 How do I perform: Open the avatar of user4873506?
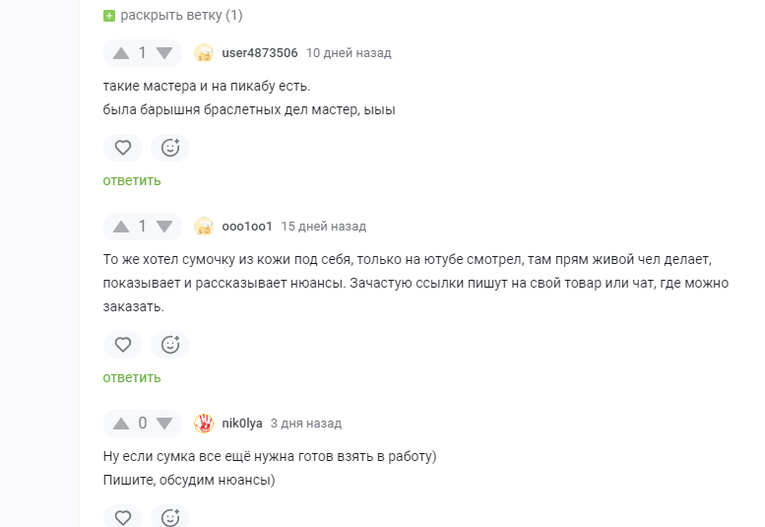204,53
